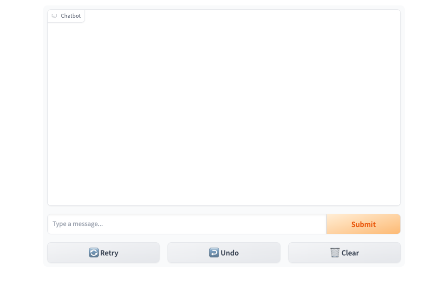The width and height of the screenshot is (448, 282).
Task: Undo the previous chat message
Action: tap(224, 253)
